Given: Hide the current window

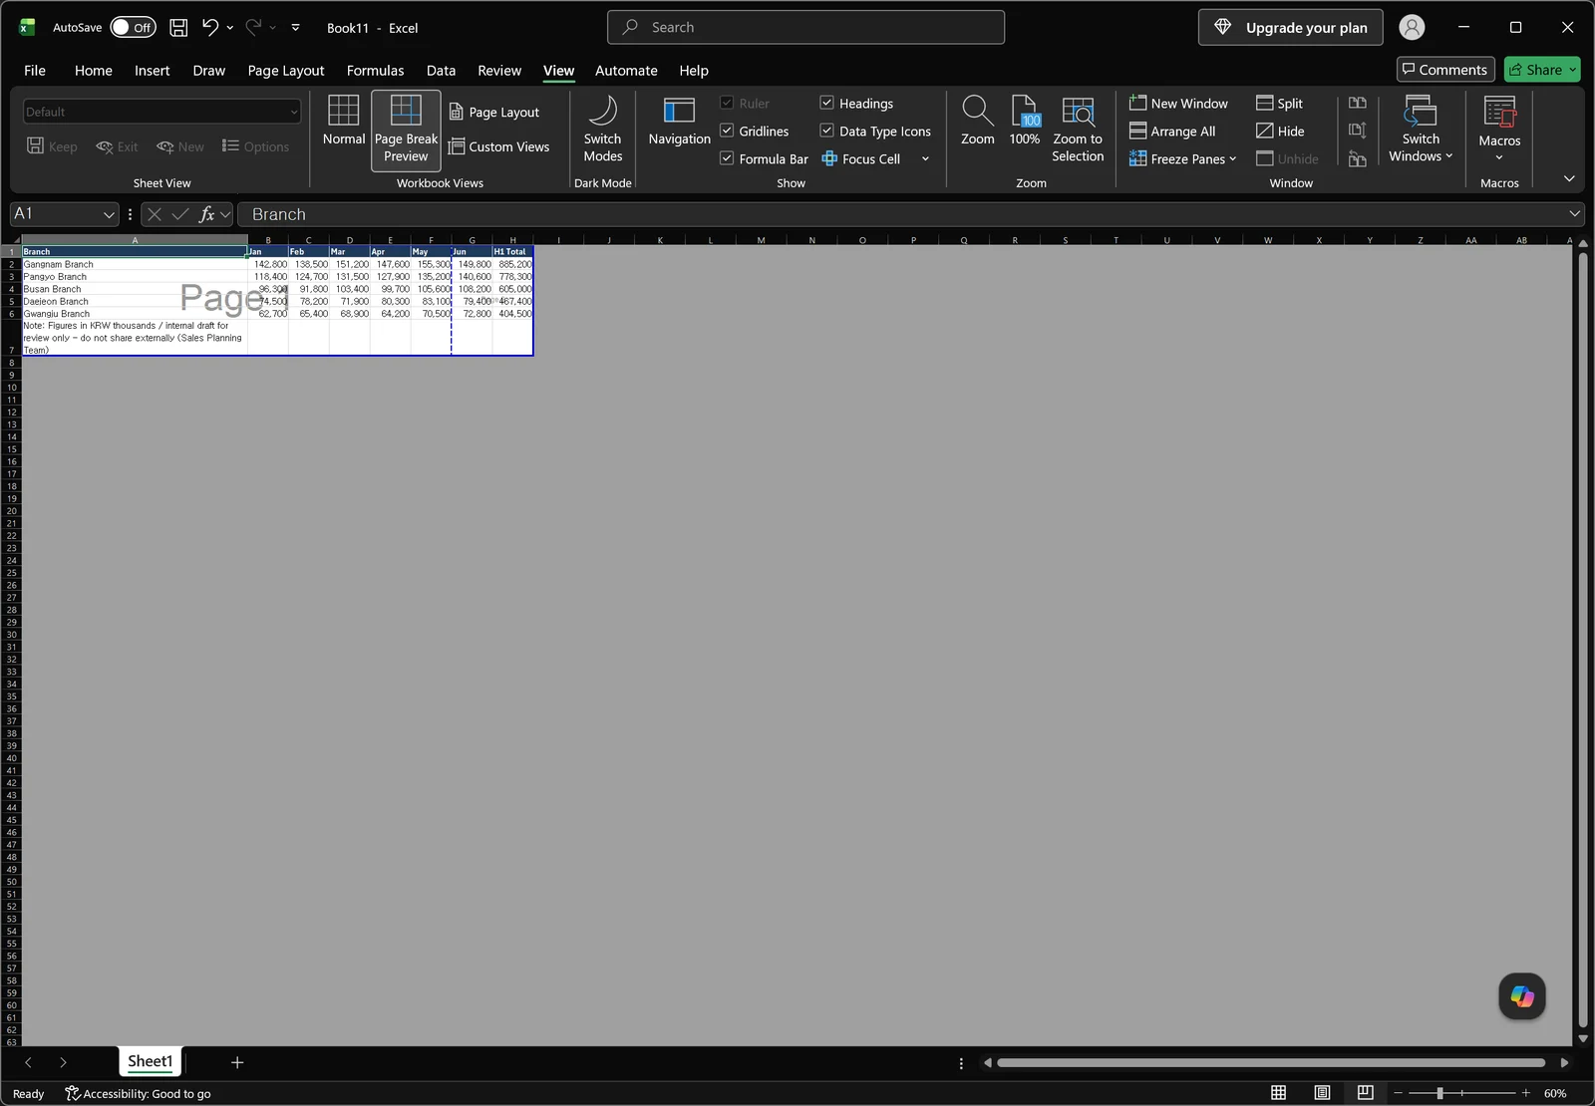Looking at the screenshot, I should pyautogui.click(x=1280, y=132).
